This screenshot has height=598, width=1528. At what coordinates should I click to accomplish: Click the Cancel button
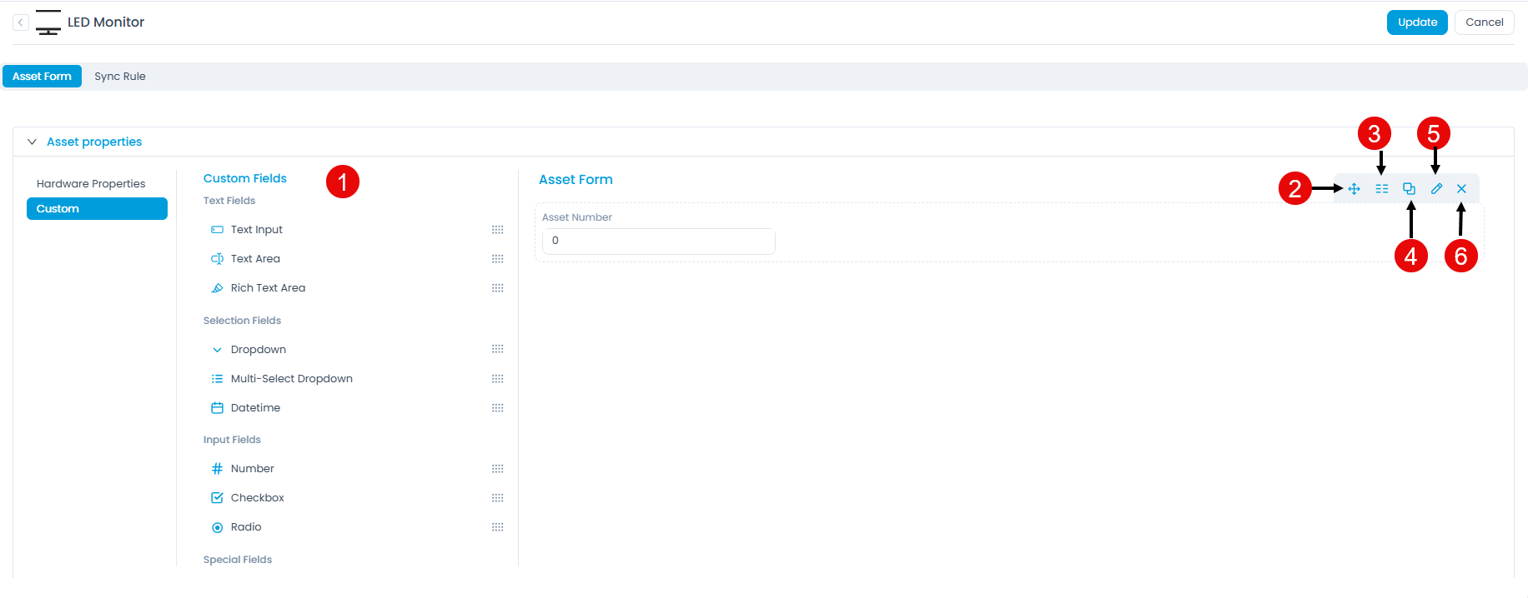tap(1484, 22)
